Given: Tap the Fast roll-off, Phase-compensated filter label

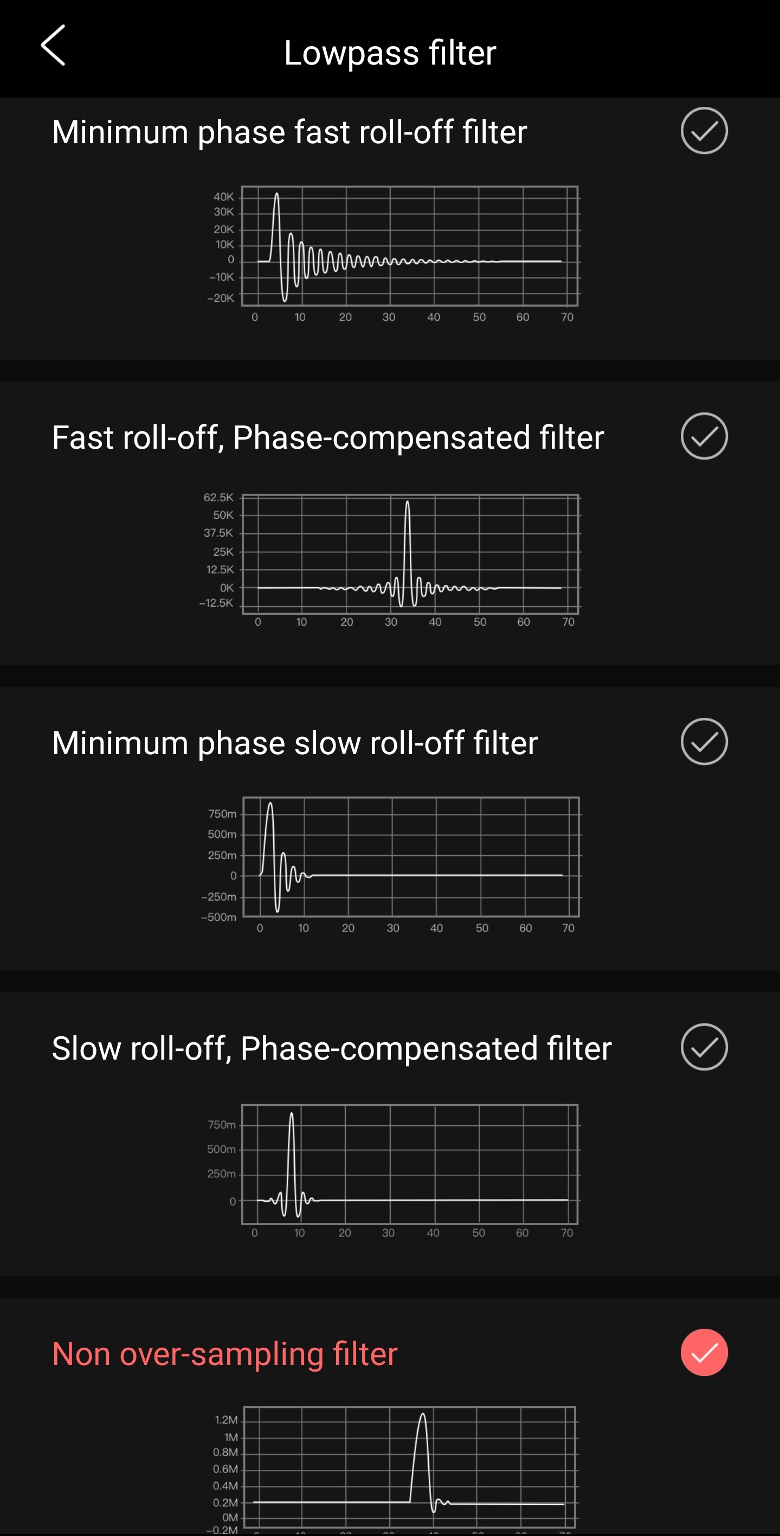Looking at the screenshot, I should [328, 437].
